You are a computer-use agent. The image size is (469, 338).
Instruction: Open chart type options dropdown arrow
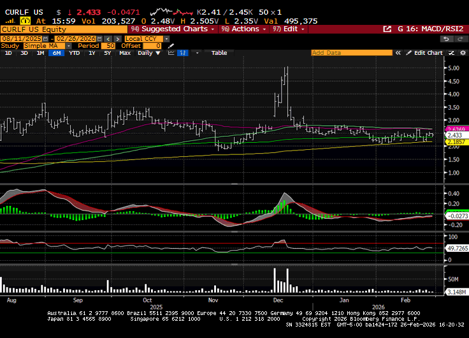197,53
